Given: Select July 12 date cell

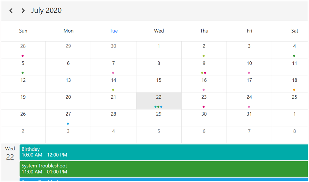Looking at the screenshot, I should 23,84.
